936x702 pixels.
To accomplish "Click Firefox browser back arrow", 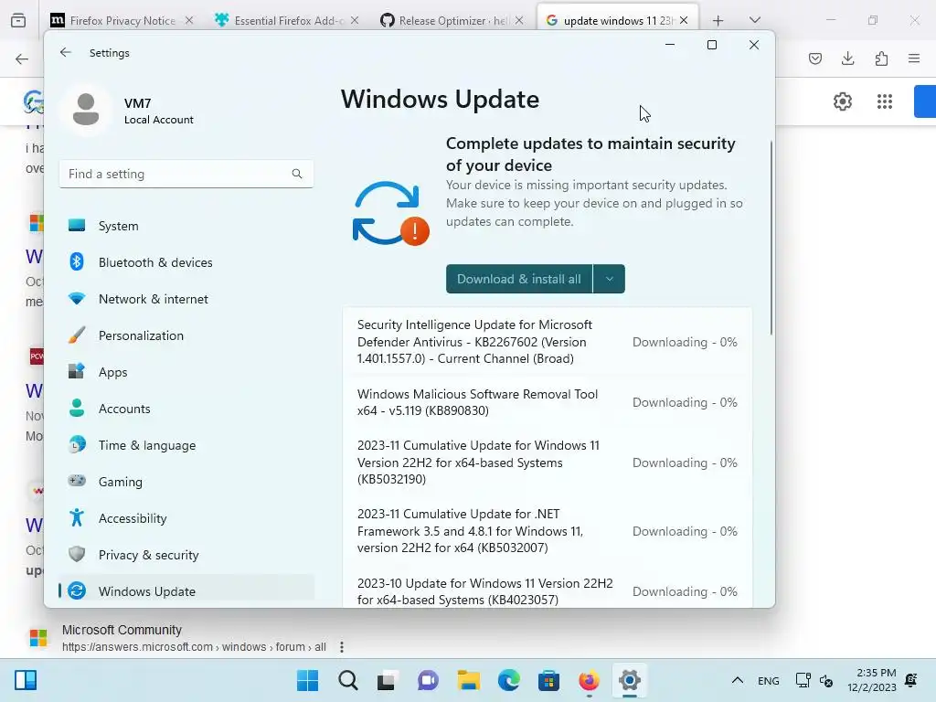I will pos(22,58).
